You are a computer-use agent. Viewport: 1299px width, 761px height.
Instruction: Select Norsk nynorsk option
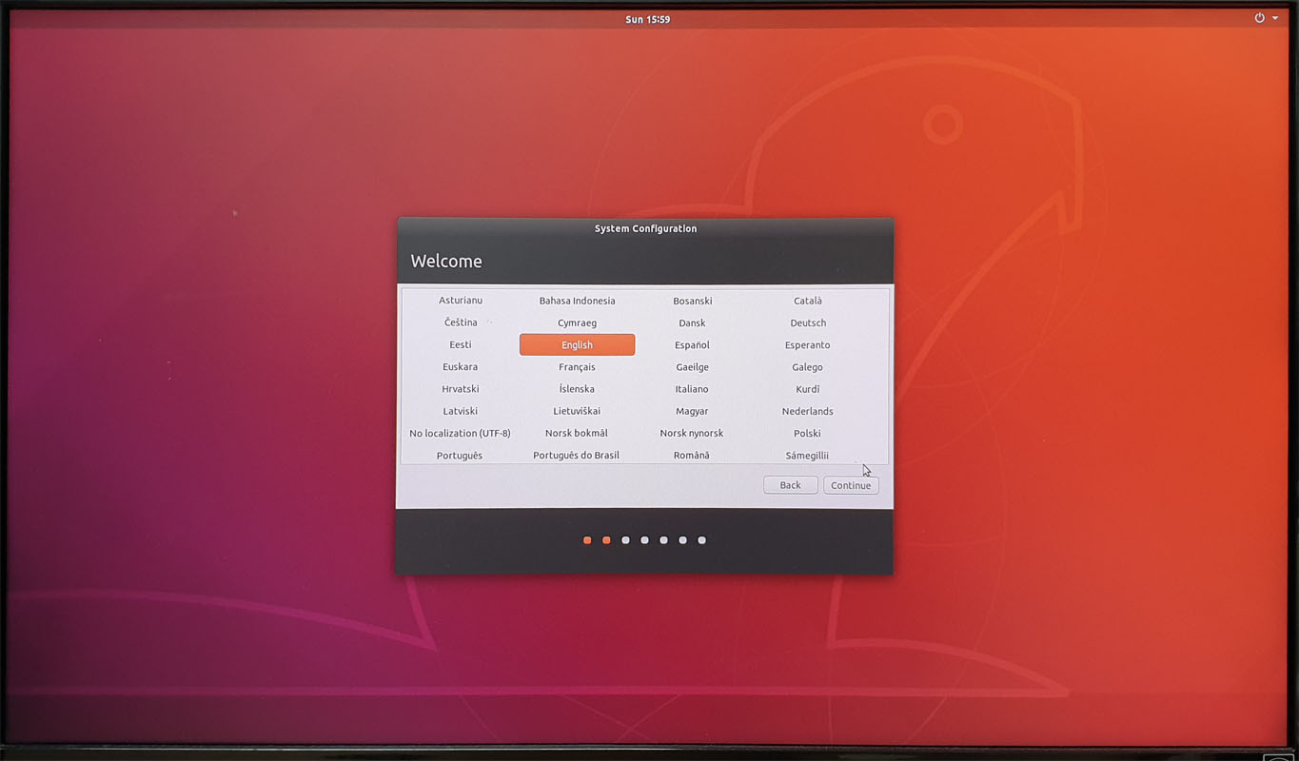[693, 433]
